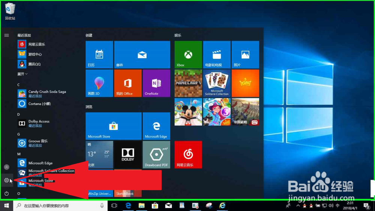This screenshot has width=375, height=211.
Task: Open Settings gear in Start menu
Action: pyautogui.click(x=6, y=180)
